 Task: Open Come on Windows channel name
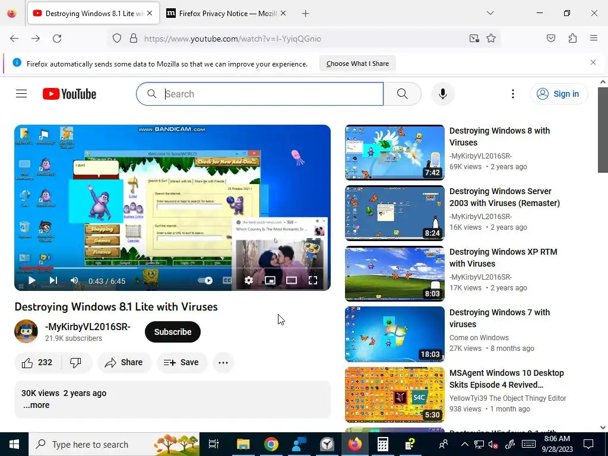[479, 338]
